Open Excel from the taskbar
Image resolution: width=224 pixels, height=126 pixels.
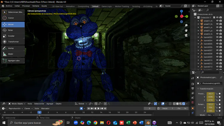click(x=128, y=123)
